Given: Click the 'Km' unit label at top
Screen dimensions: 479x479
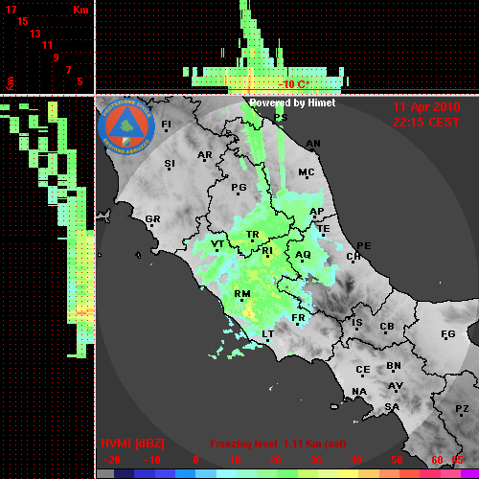Looking at the screenshot, I should tap(80, 10).
